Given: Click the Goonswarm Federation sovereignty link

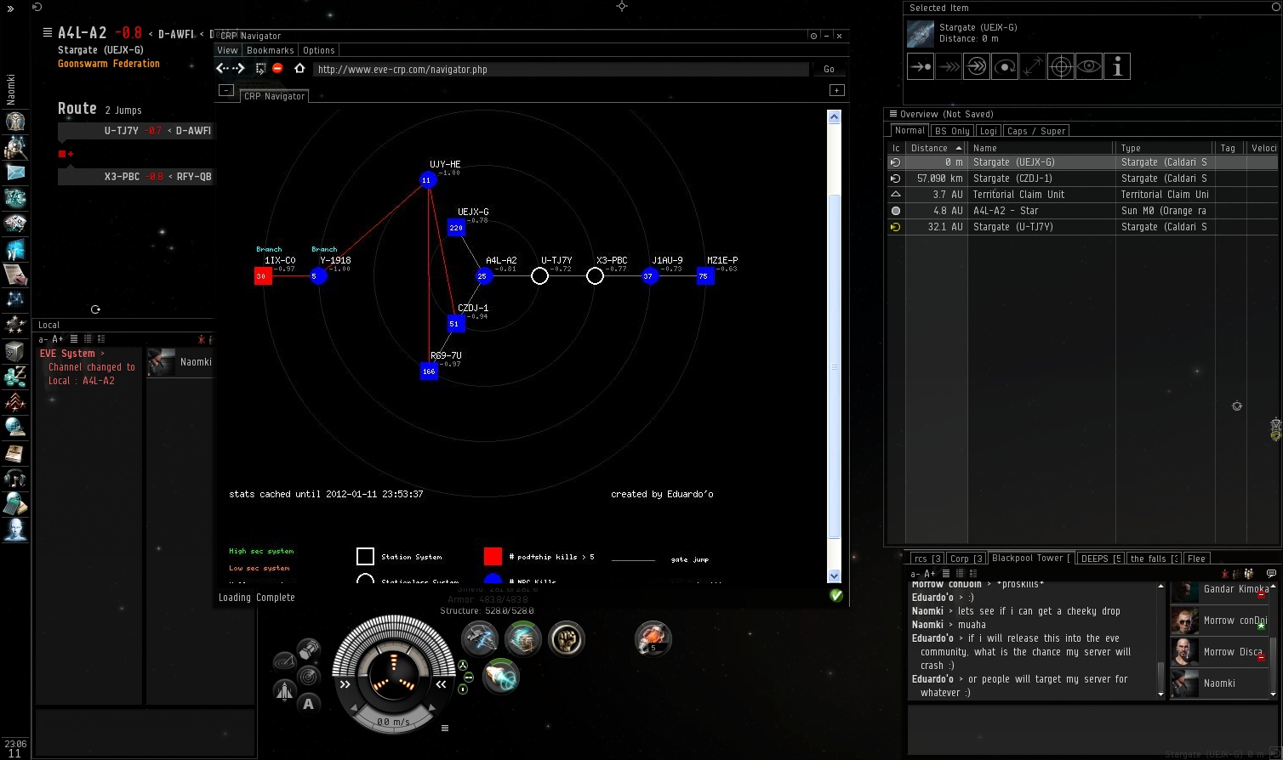Looking at the screenshot, I should (x=109, y=64).
